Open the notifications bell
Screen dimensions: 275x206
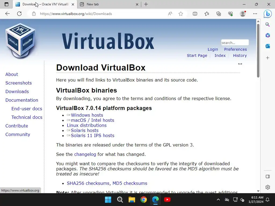click(268, 200)
